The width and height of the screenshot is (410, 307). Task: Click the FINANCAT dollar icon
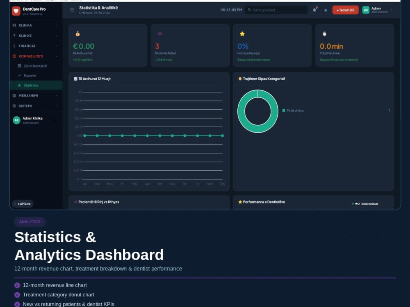14,46
